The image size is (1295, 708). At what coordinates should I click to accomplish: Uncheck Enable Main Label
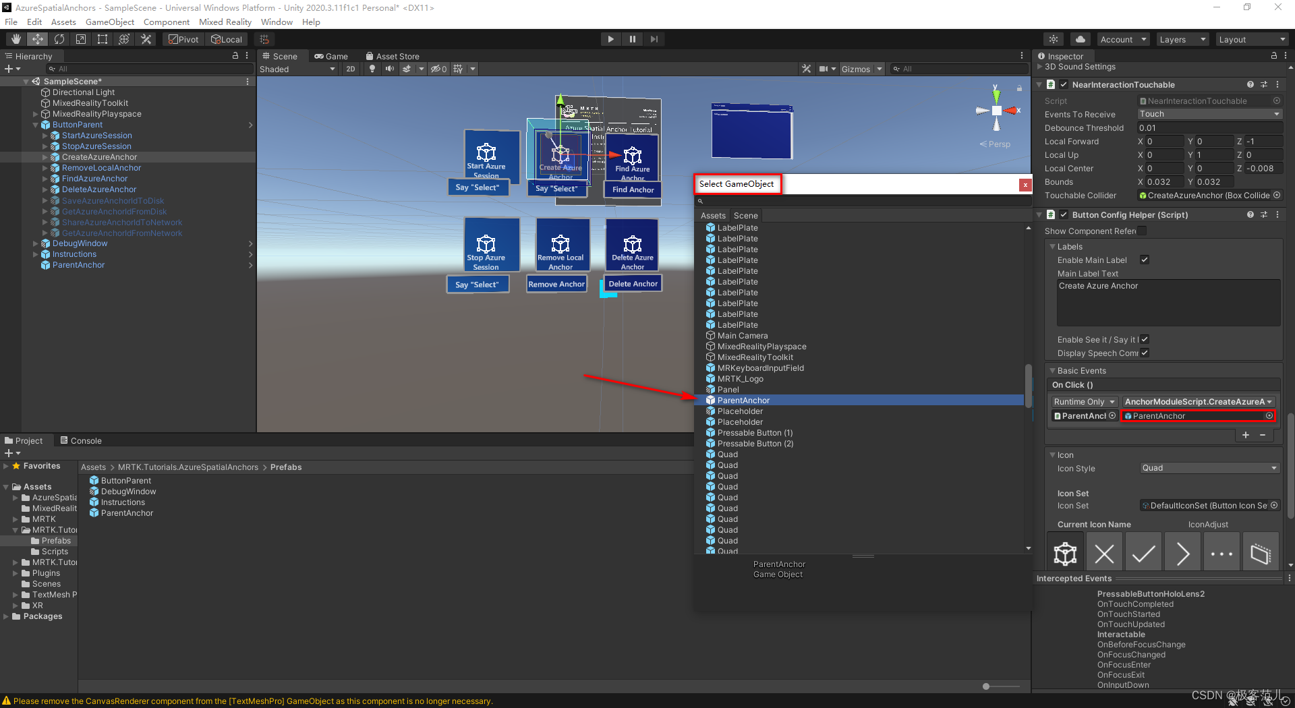(1145, 260)
